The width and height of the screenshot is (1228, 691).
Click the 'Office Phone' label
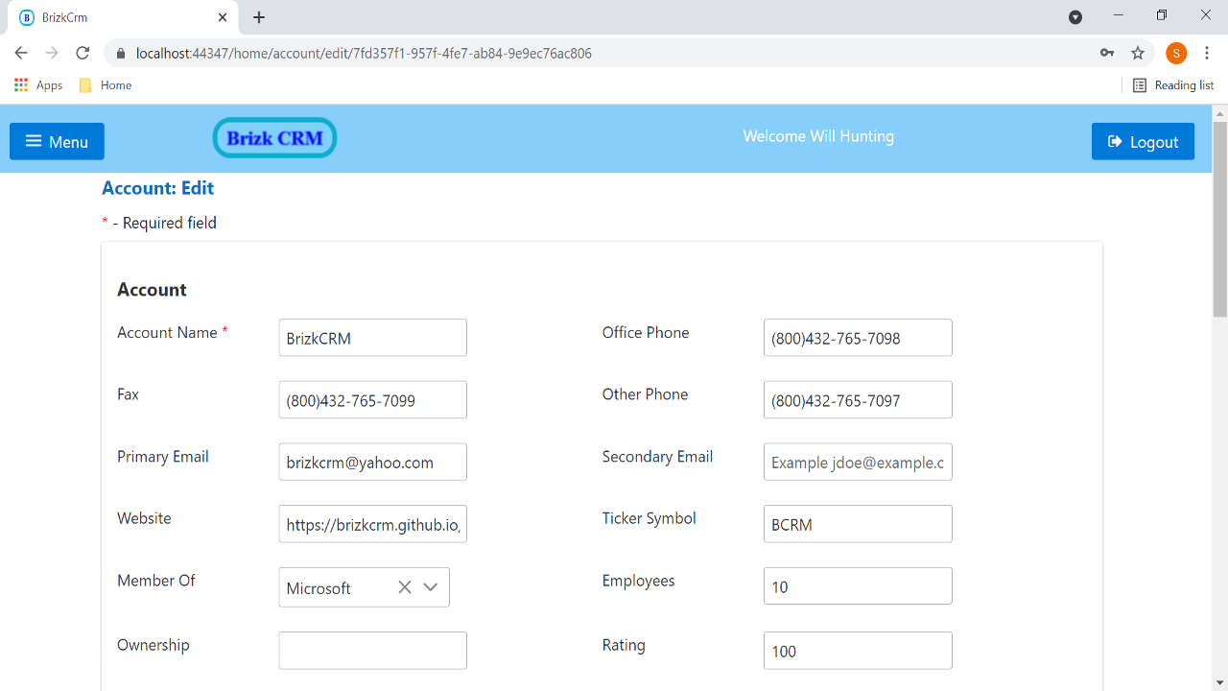click(645, 333)
